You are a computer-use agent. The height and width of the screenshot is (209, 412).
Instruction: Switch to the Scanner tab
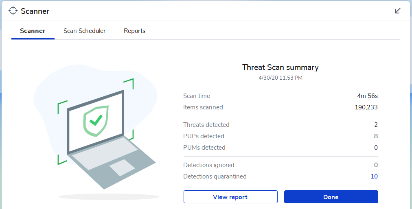pyautogui.click(x=33, y=31)
